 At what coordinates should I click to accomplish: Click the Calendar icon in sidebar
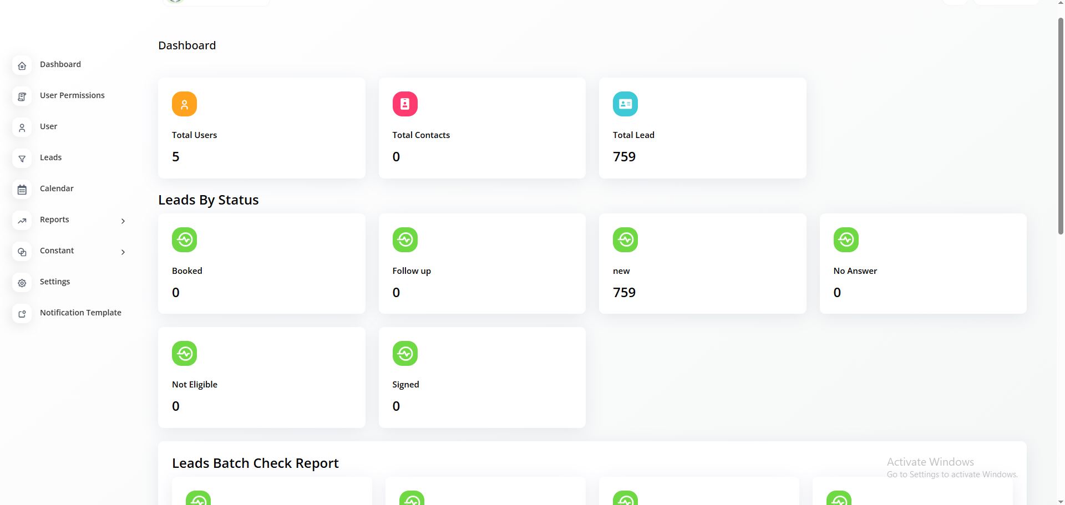[22, 190]
